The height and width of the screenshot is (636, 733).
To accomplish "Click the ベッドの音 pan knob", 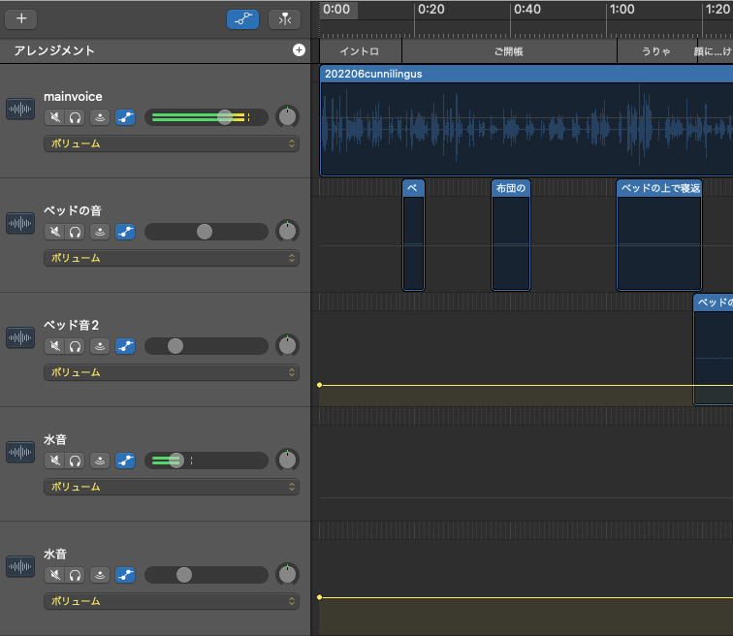I will coord(287,232).
